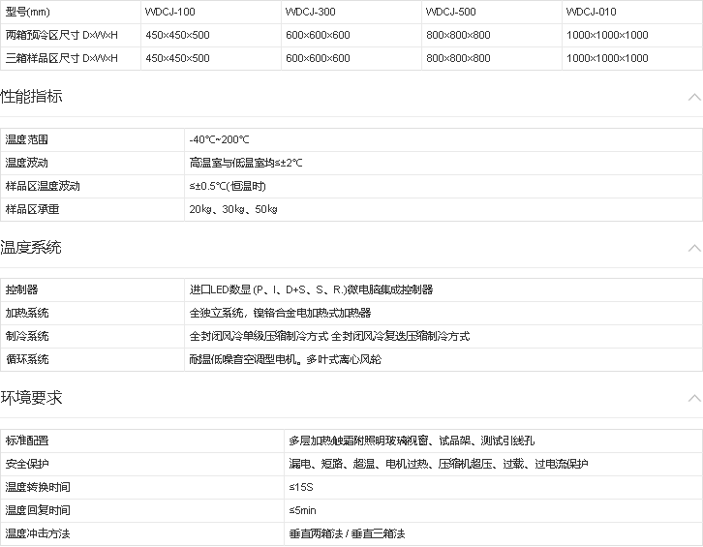Collapse the 性能指标 section chevron
Viewport: 703px width, 547px height.
click(693, 97)
